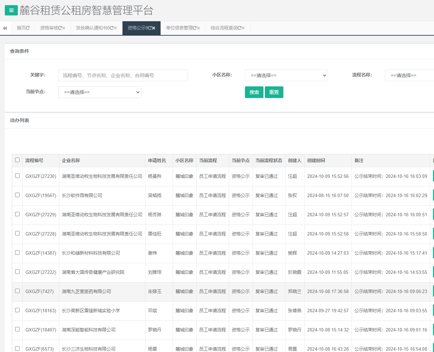Image resolution: width=434 pixels, height=352 pixels.
Task: Refresh the 综合流程查询 tab with reload icon
Action: [x=239, y=28]
